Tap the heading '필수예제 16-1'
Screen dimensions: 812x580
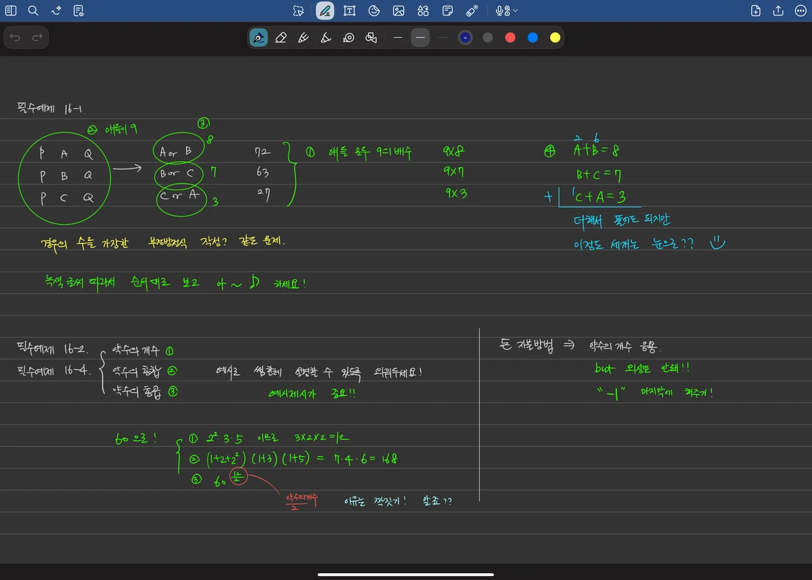(50, 108)
